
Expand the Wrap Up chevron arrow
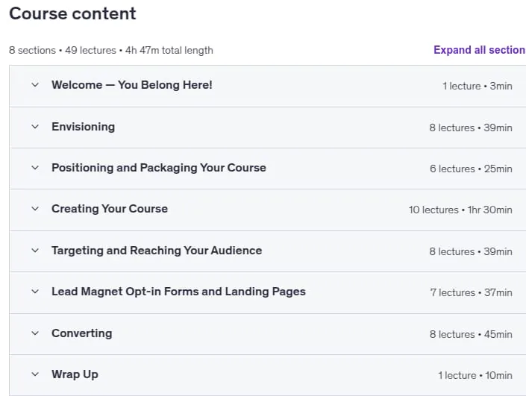point(35,374)
